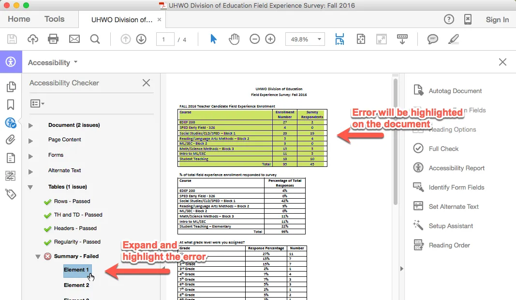Select the Accessibility sidebar icon
The height and width of the screenshot is (300, 516).
[x=11, y=122]
